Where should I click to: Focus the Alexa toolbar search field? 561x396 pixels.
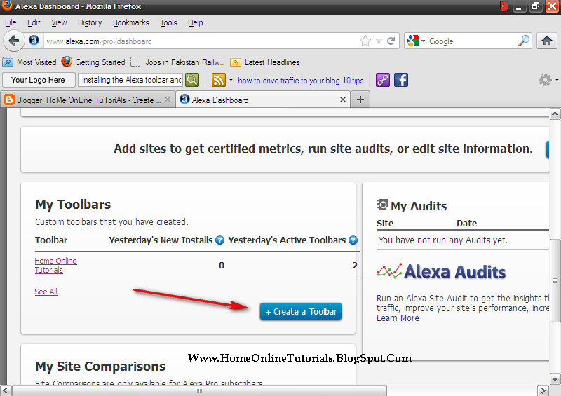130,80
